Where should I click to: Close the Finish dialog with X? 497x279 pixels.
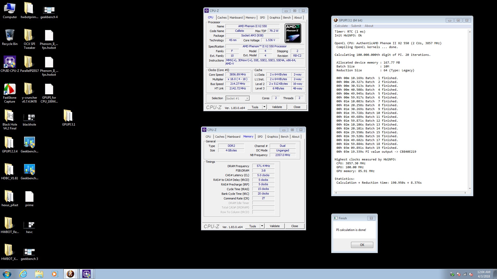[x=371, y=218]
